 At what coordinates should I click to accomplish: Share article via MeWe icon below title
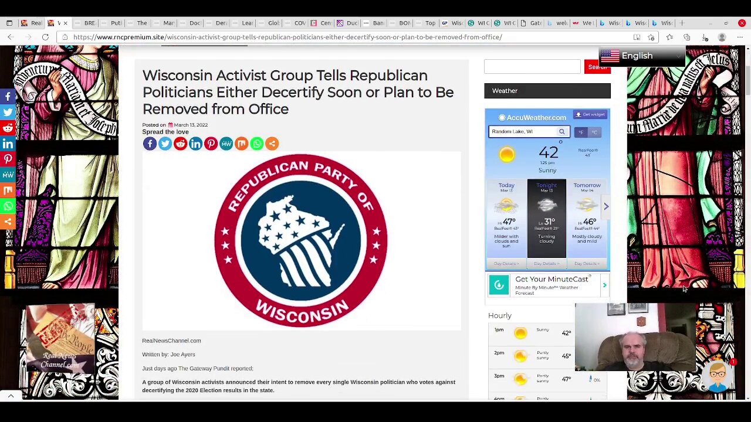coord(226,144)
